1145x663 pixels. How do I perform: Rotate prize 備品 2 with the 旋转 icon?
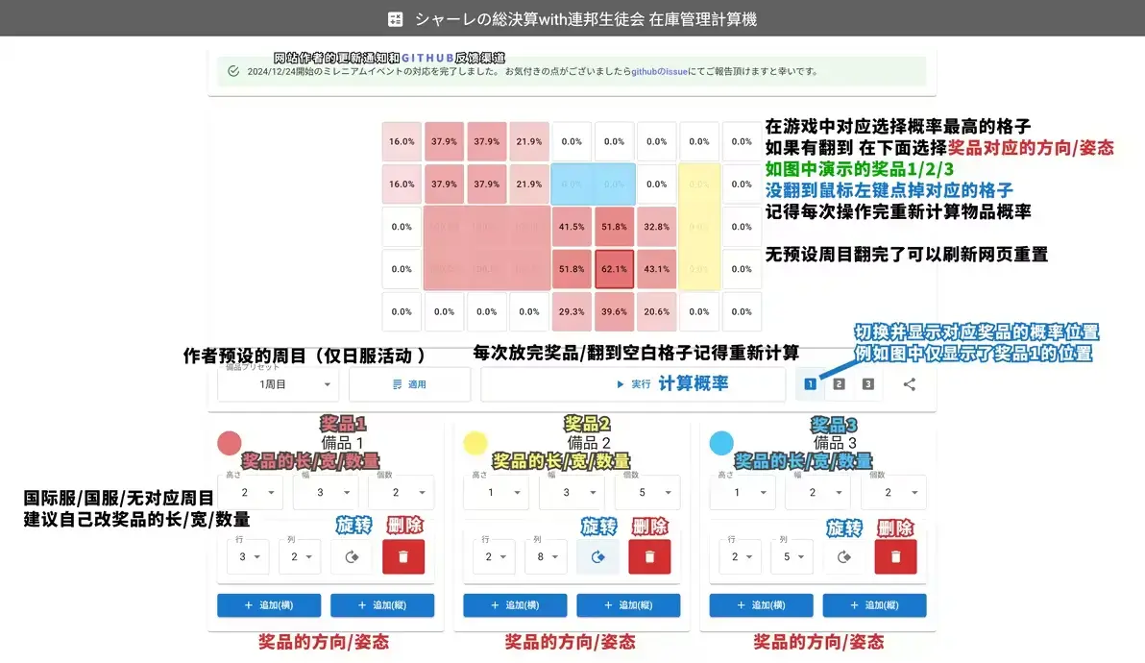pos(597,556)
